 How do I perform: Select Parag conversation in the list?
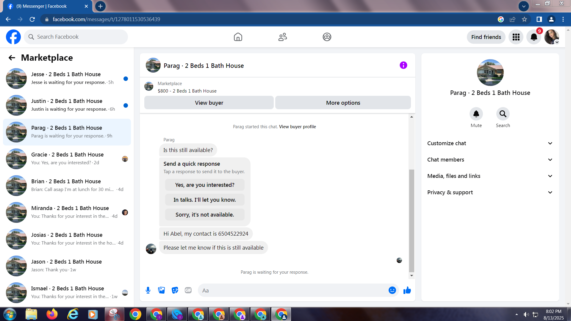(x=67, y=132)
